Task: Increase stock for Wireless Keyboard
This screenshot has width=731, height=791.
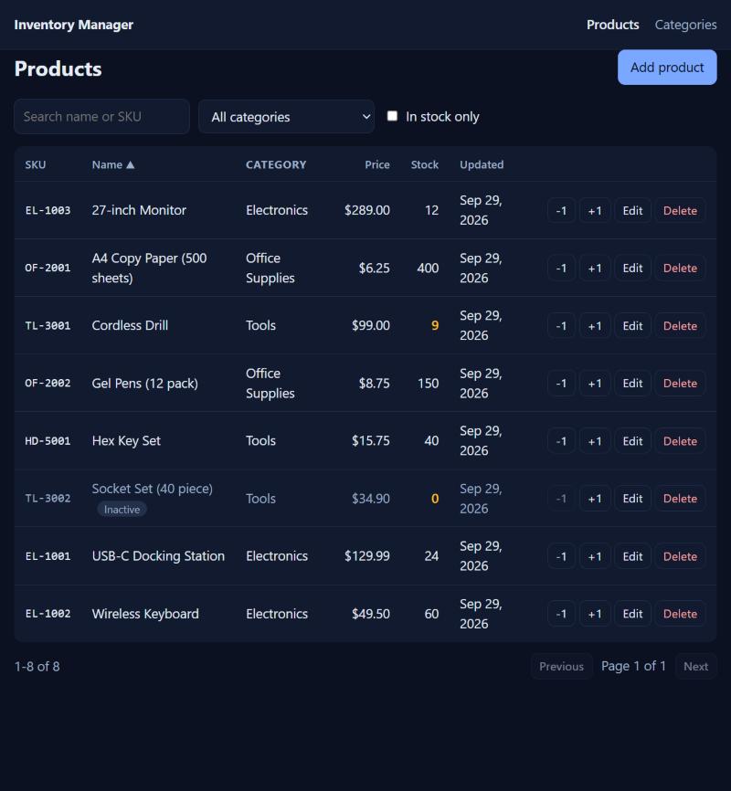Action: coord(595,614)
